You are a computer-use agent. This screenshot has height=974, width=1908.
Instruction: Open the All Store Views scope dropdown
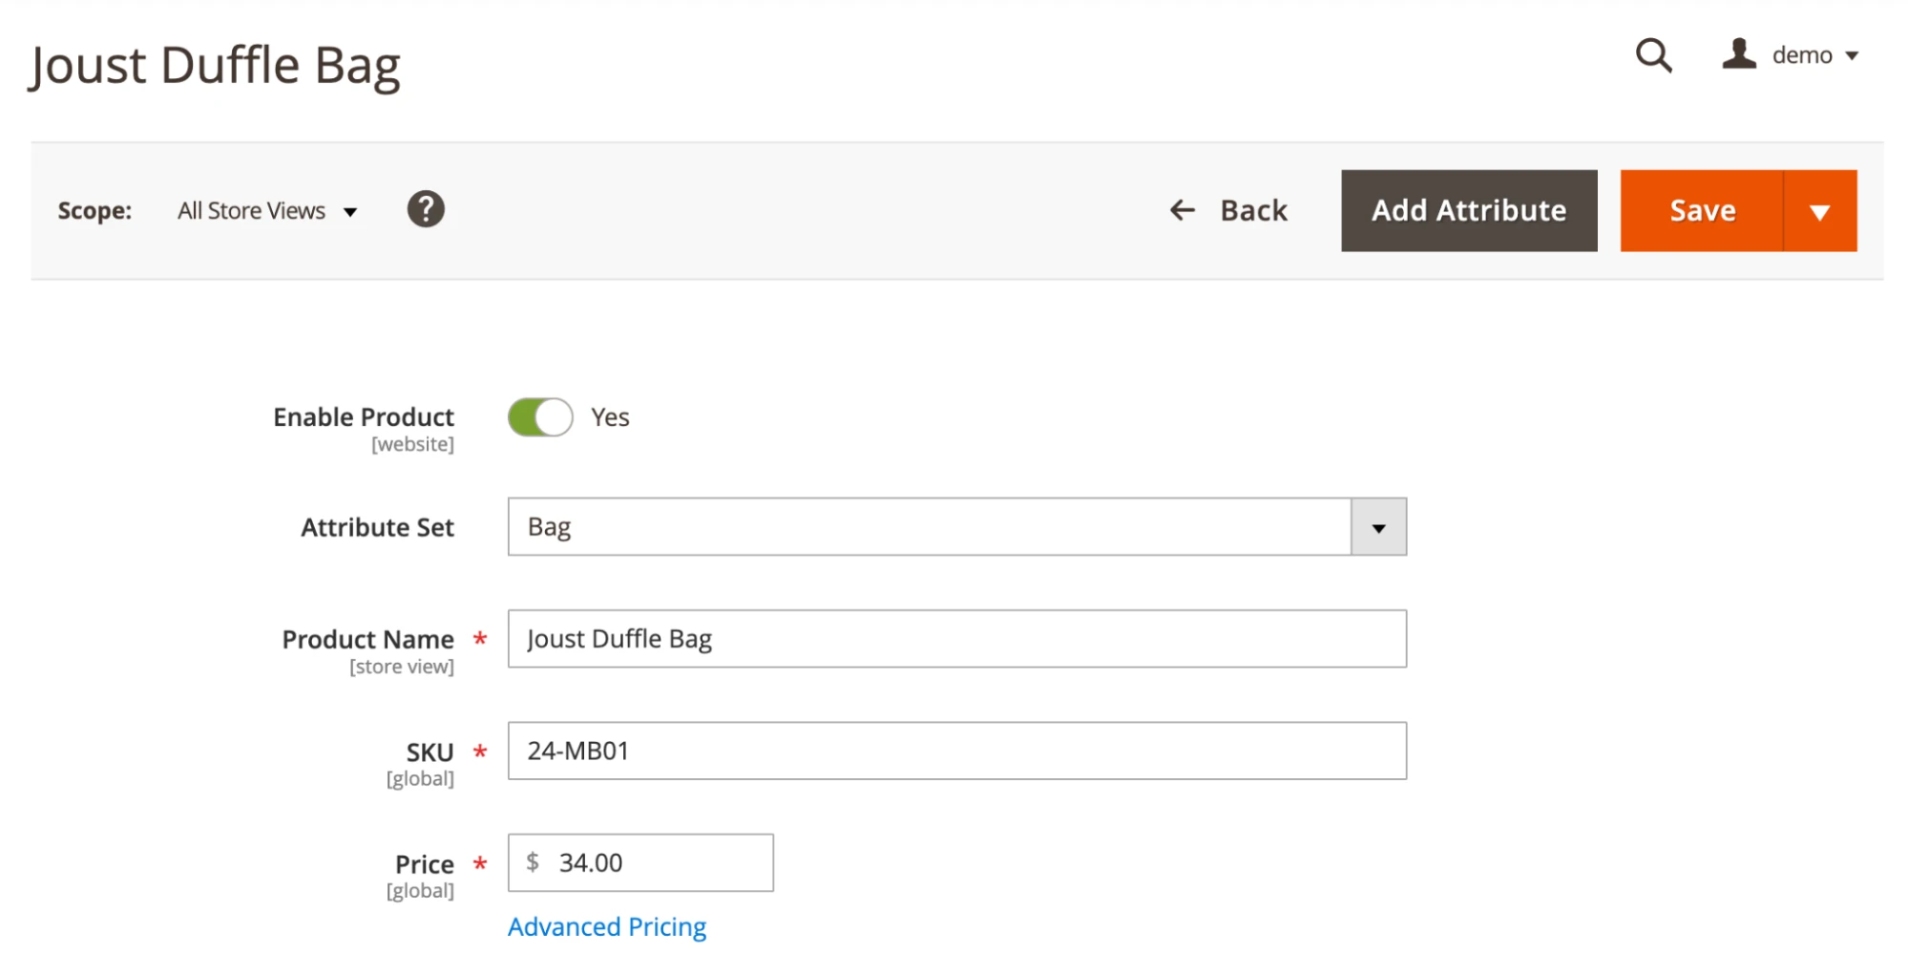(266, 211)
